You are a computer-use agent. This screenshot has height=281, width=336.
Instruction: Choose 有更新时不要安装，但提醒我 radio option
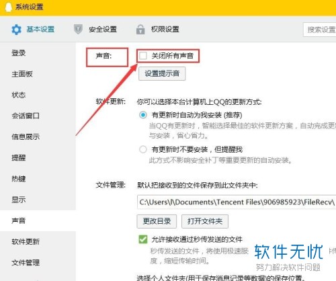143,149
